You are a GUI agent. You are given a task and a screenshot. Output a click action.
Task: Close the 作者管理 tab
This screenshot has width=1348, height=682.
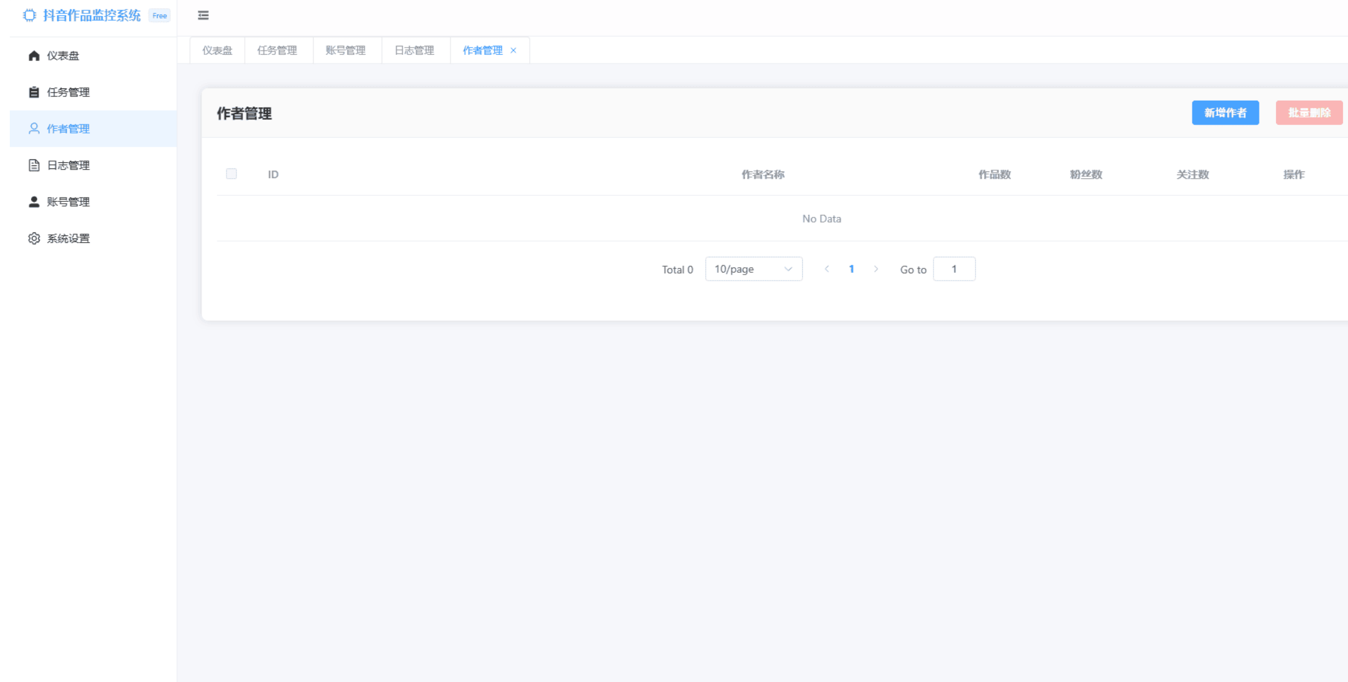click(x=513, y=51)
